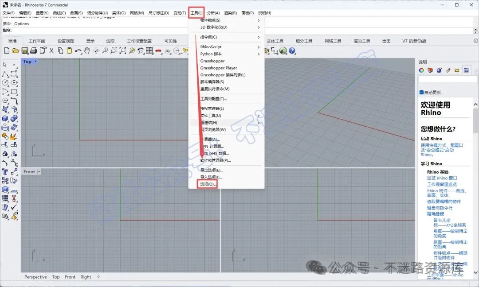Open the 文件(F) menu

8,13
